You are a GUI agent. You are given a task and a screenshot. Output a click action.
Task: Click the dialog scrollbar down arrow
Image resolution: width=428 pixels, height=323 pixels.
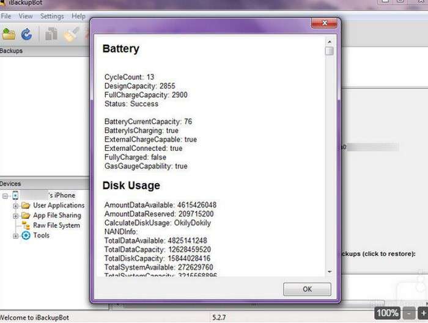[330, 271]
